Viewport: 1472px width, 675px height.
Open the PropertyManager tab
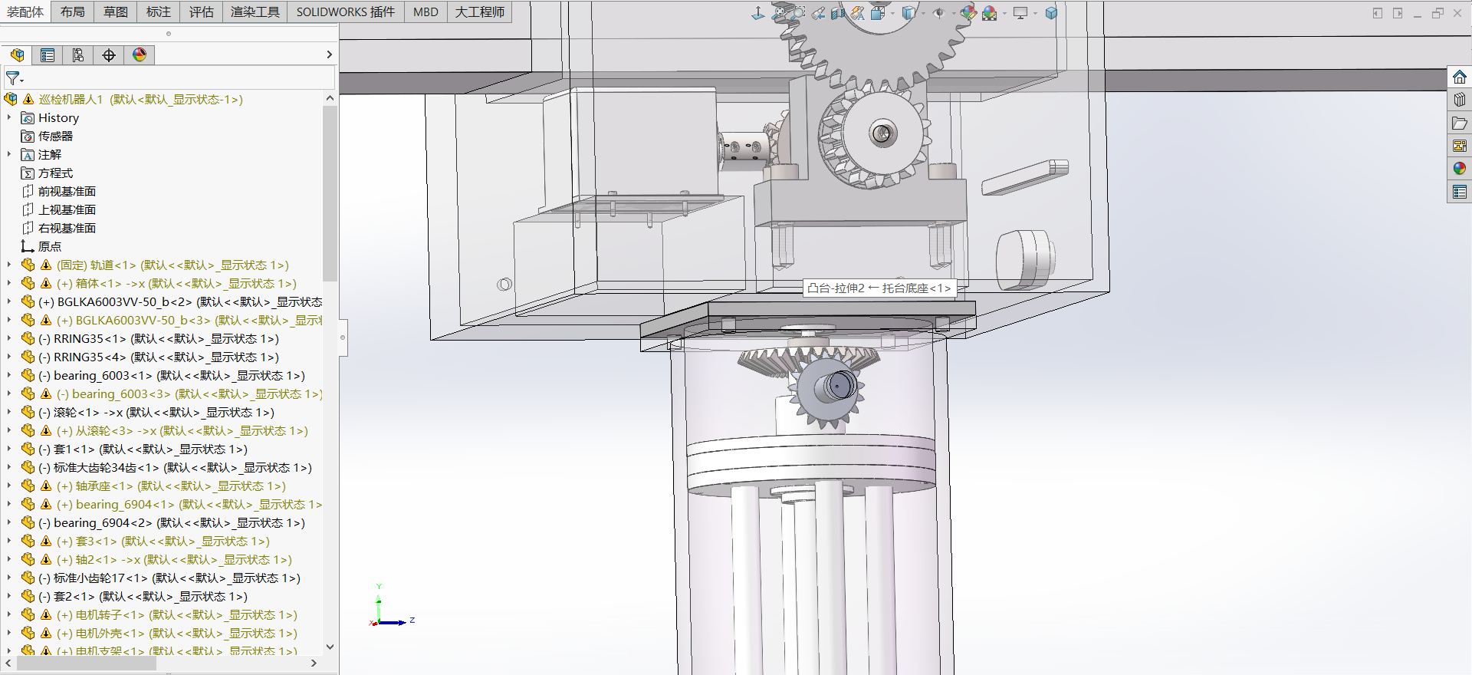point(48,55)
